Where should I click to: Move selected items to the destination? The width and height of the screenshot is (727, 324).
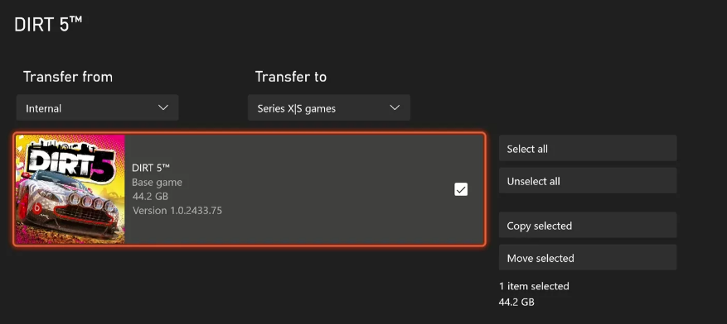(588, 257)
